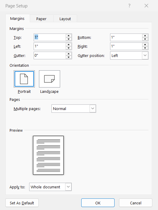
Task: Click the Landscape label text
Action: [x=49, y=92]
